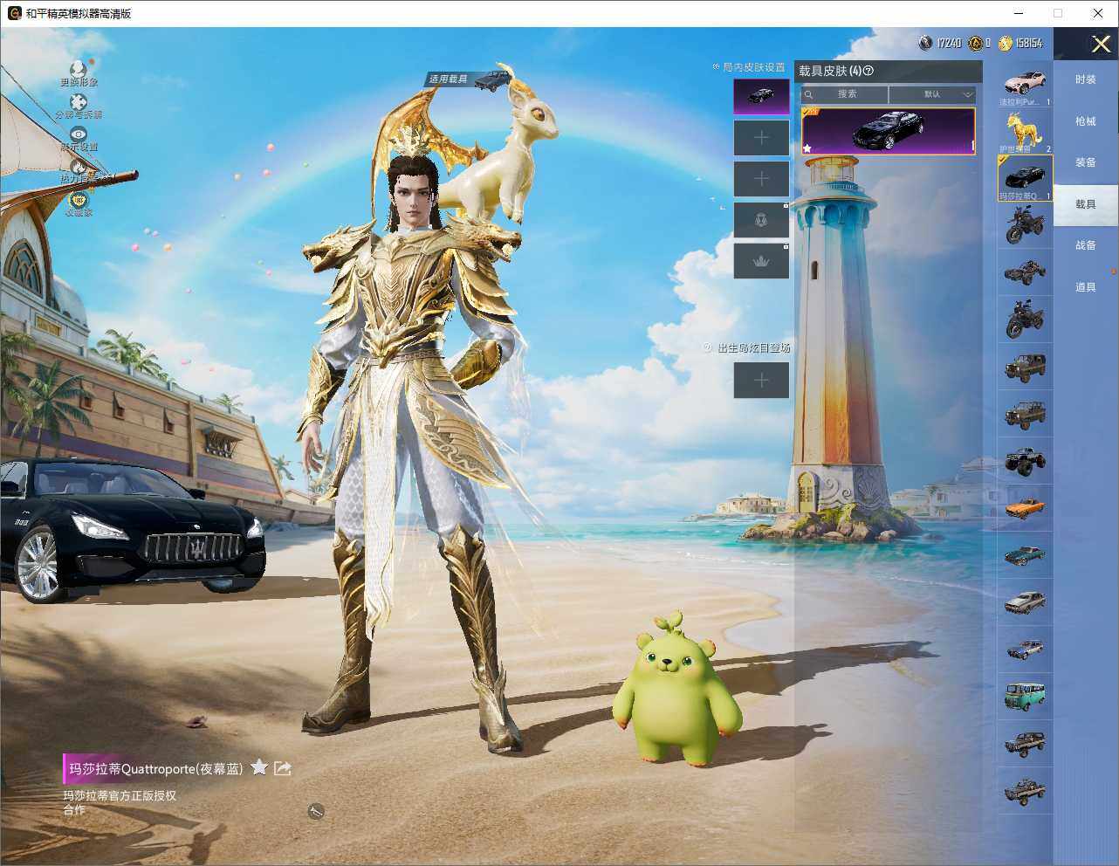This screenshot has height=866, width=1119.
Task: Select the orange muscle car
Action: click(x=1026, y=508)
